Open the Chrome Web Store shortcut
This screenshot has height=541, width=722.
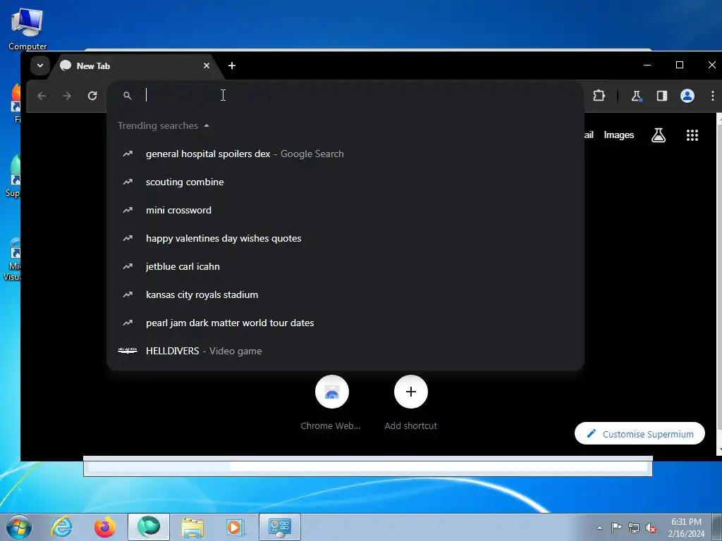pos(332,392)
